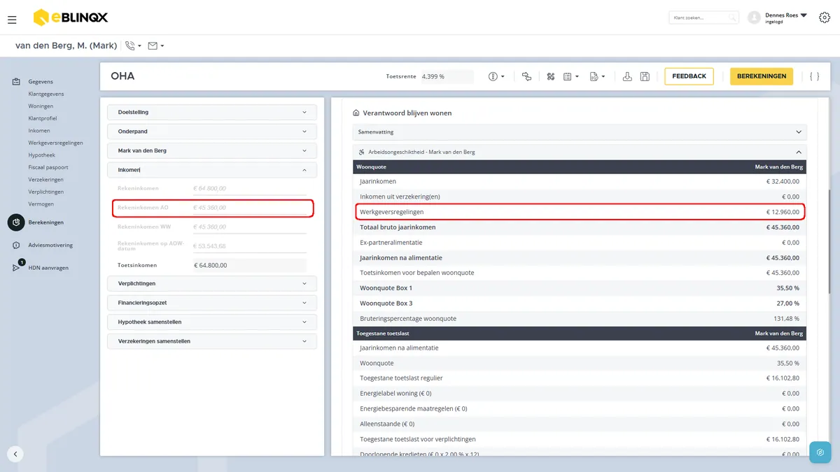Open the blue help widget icon

(820, 452)
